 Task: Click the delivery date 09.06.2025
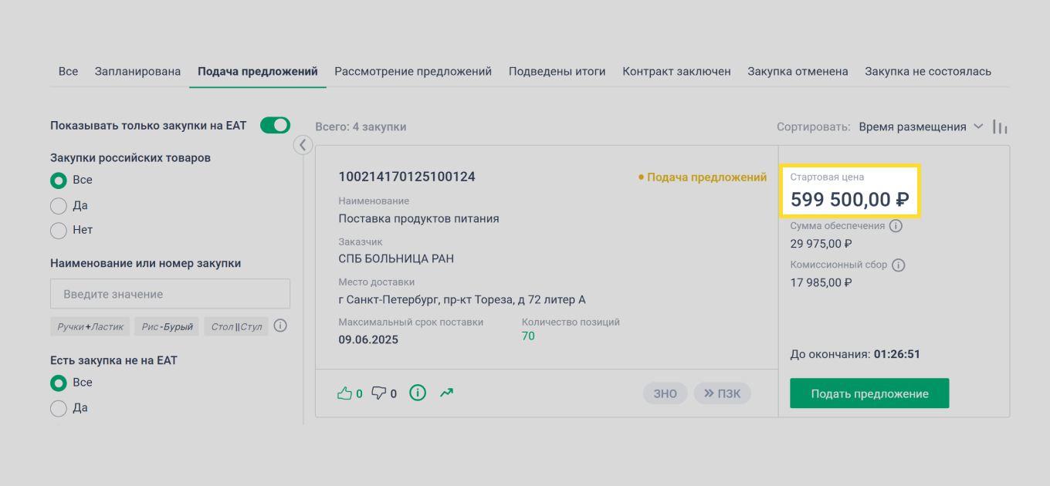(368, 339)
